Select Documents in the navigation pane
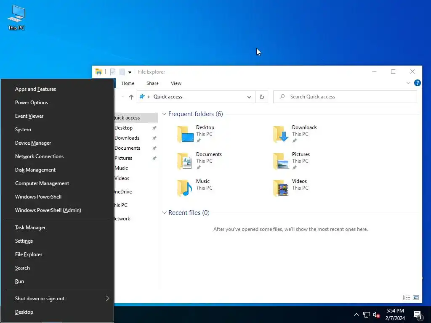The width and height of the screenshot is (431, 323). point(127,148)
